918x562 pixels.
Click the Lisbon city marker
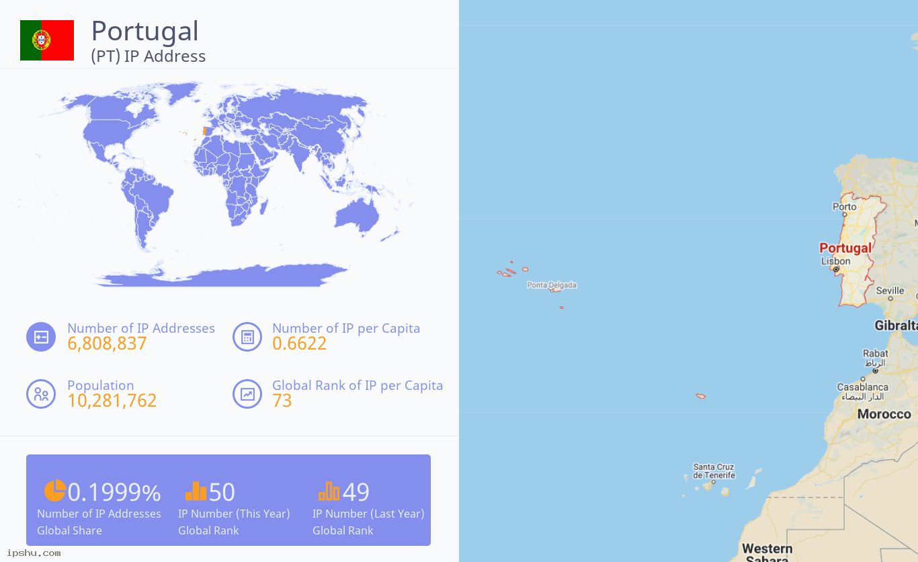(836, 269)
